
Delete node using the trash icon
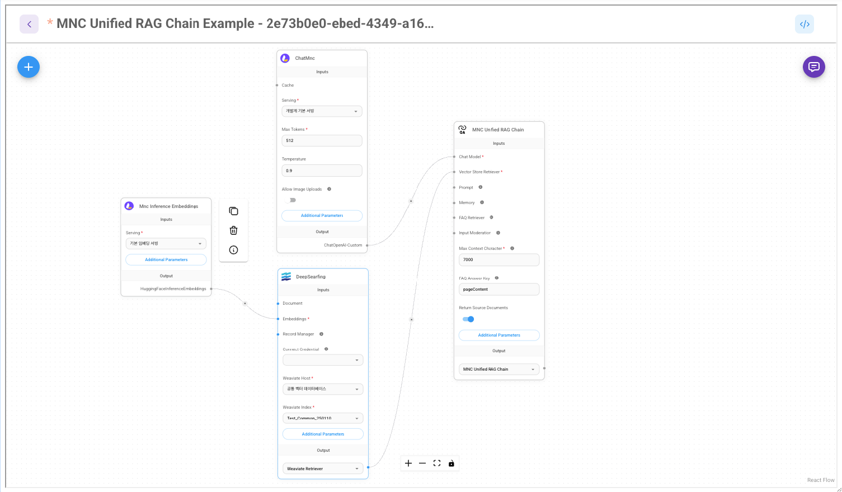coord(233,230)
